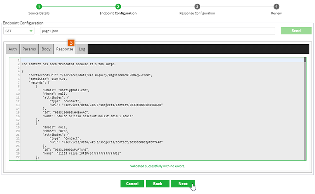Click the "records": [ line
The image size is (315, 194).
[39, 82]
